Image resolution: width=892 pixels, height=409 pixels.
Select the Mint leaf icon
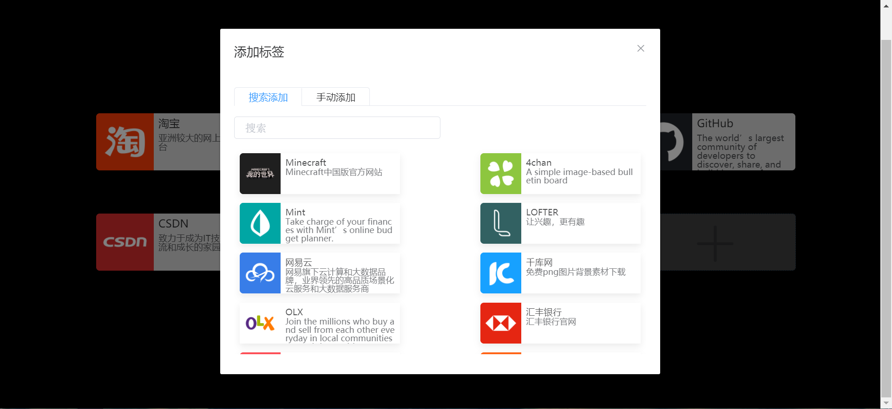click(x=260, y=223)
